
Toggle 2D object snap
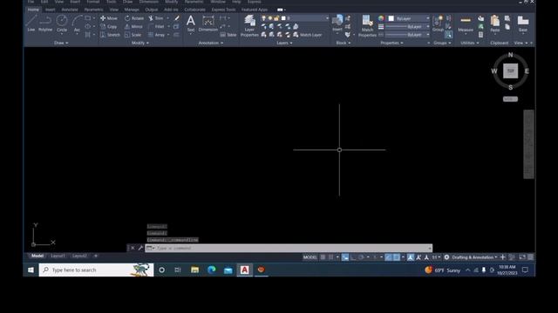pos(397,257)
